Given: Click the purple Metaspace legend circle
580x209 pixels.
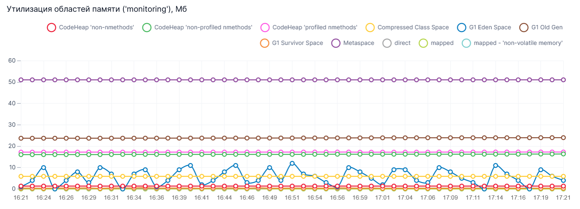Looking at the screenshot, I should [x=336, y=43].
